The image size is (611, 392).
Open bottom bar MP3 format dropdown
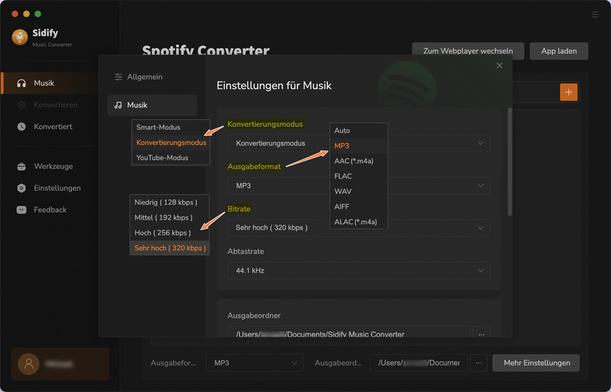coord(254,363)
